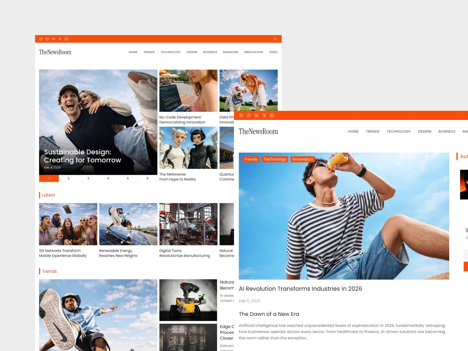Open the X icon on the article page
Image resolution: width=468 pixels, height=351 pixels.
click(264, 116)
